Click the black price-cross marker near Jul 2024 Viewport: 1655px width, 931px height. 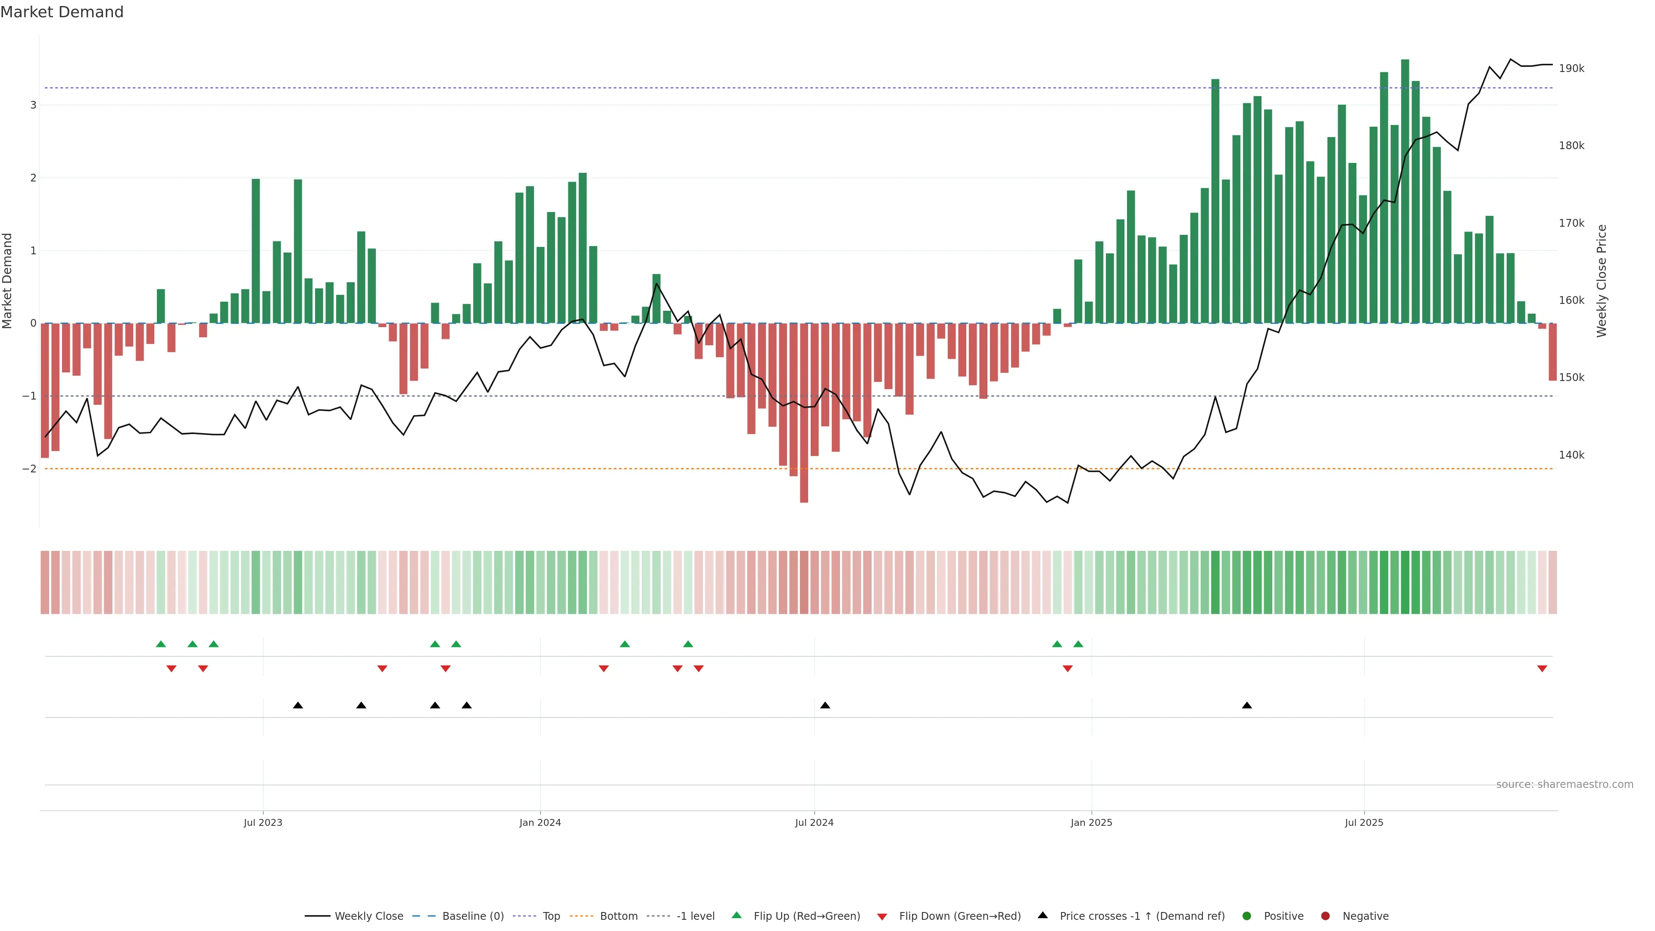tap(825, 705)
